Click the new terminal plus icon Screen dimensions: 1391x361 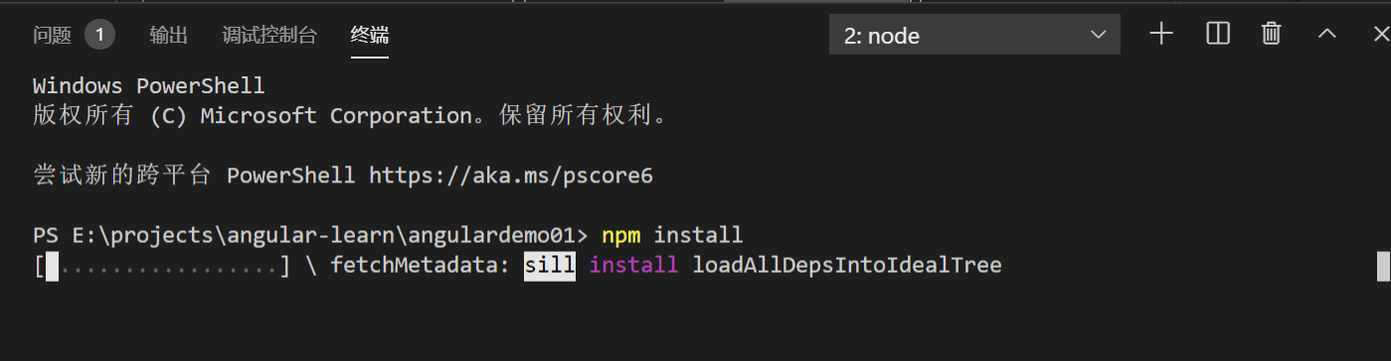1161,34
